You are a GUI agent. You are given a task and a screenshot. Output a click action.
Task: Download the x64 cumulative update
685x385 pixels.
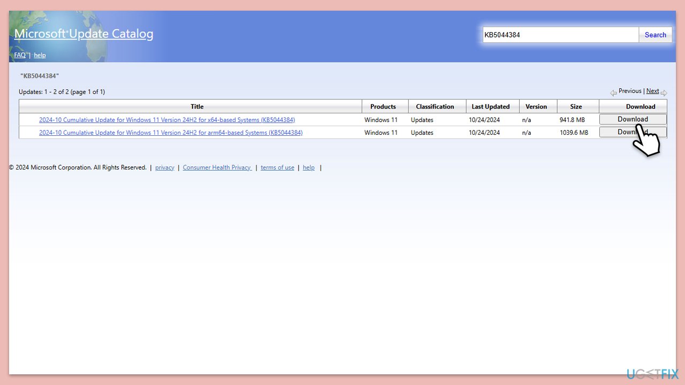point(633,119)
